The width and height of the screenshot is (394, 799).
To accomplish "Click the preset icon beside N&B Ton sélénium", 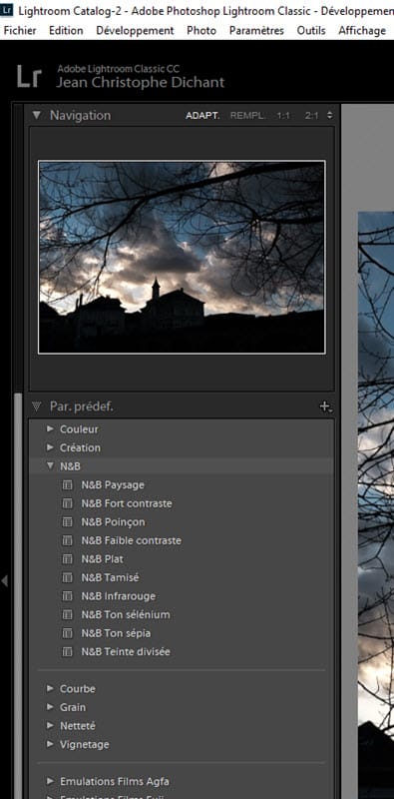I will [67, 614].
